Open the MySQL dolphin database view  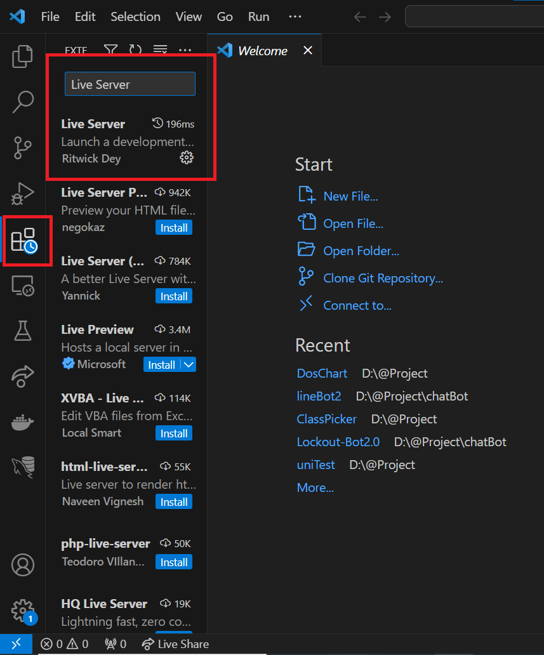(x=23, y=467)
